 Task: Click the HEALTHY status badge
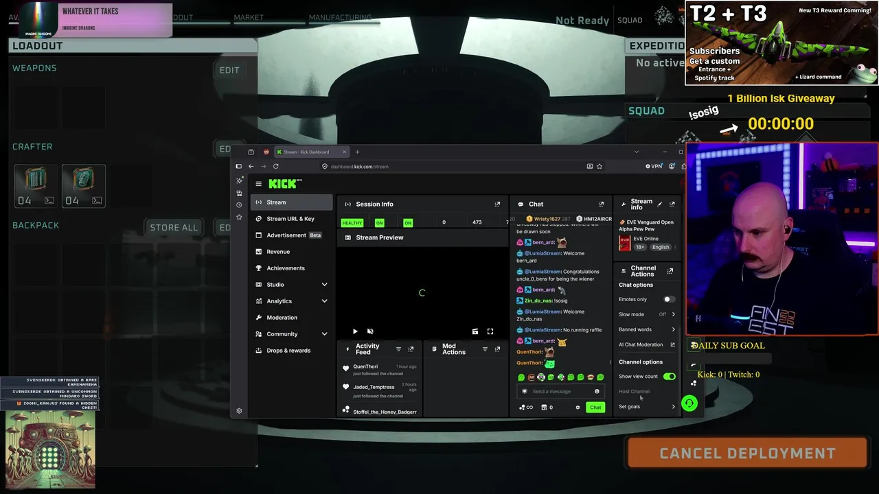click(352, 223)
